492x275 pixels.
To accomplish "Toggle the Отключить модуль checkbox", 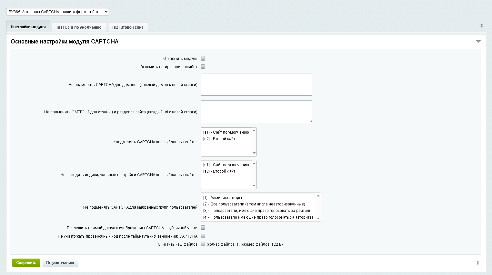I will point(203,58).
